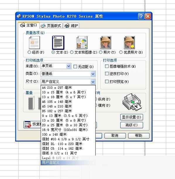Pick A4 210 x 297 毫米 size
This screenshot has width=175, height=179.
click(x=68, y=88)
